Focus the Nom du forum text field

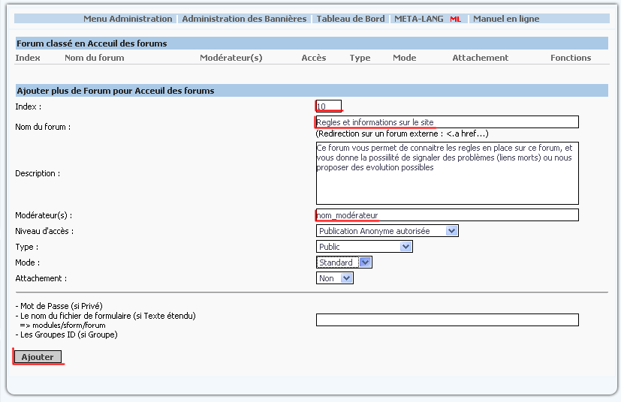tap(447, 122)
